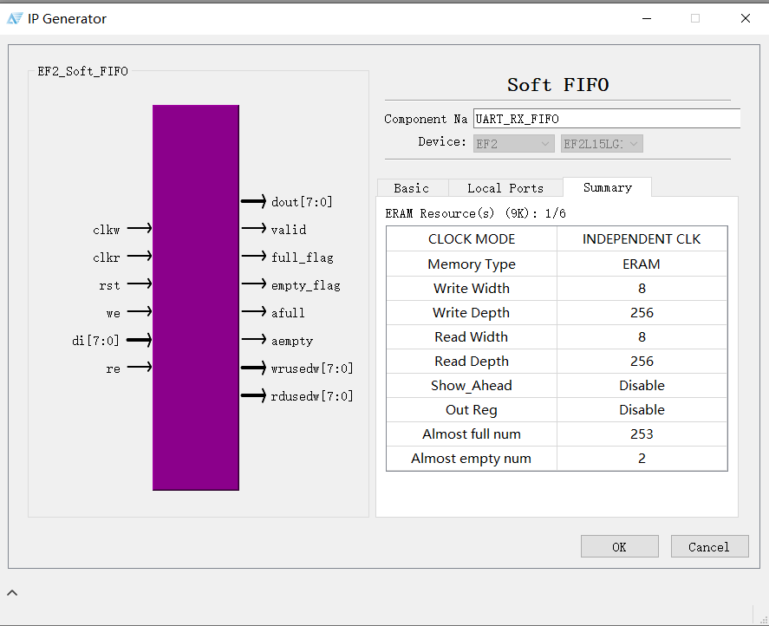Click the rst port arrow on the diagram
Screen dimensions: 769x626
[139, 284]
